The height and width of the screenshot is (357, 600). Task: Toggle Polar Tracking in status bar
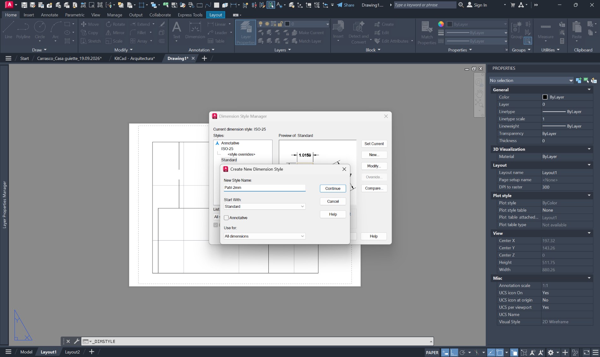[463, 352]
